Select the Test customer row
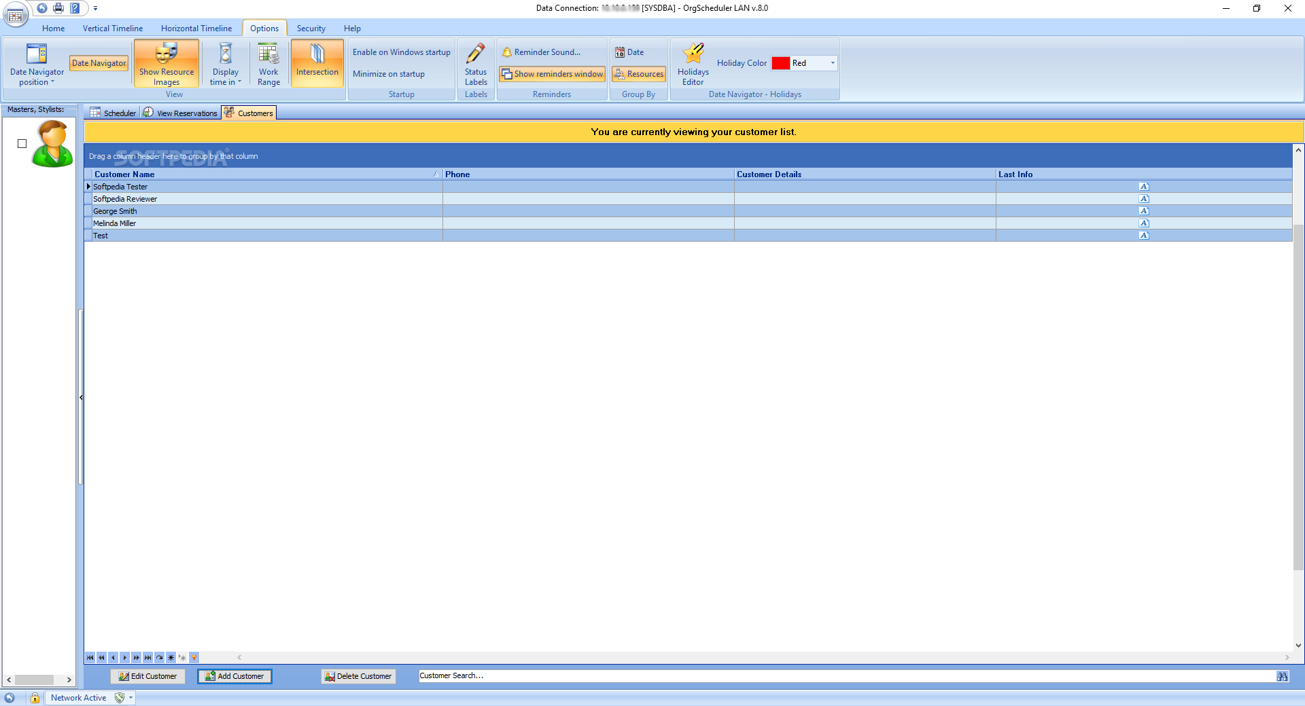 point(689,236)
